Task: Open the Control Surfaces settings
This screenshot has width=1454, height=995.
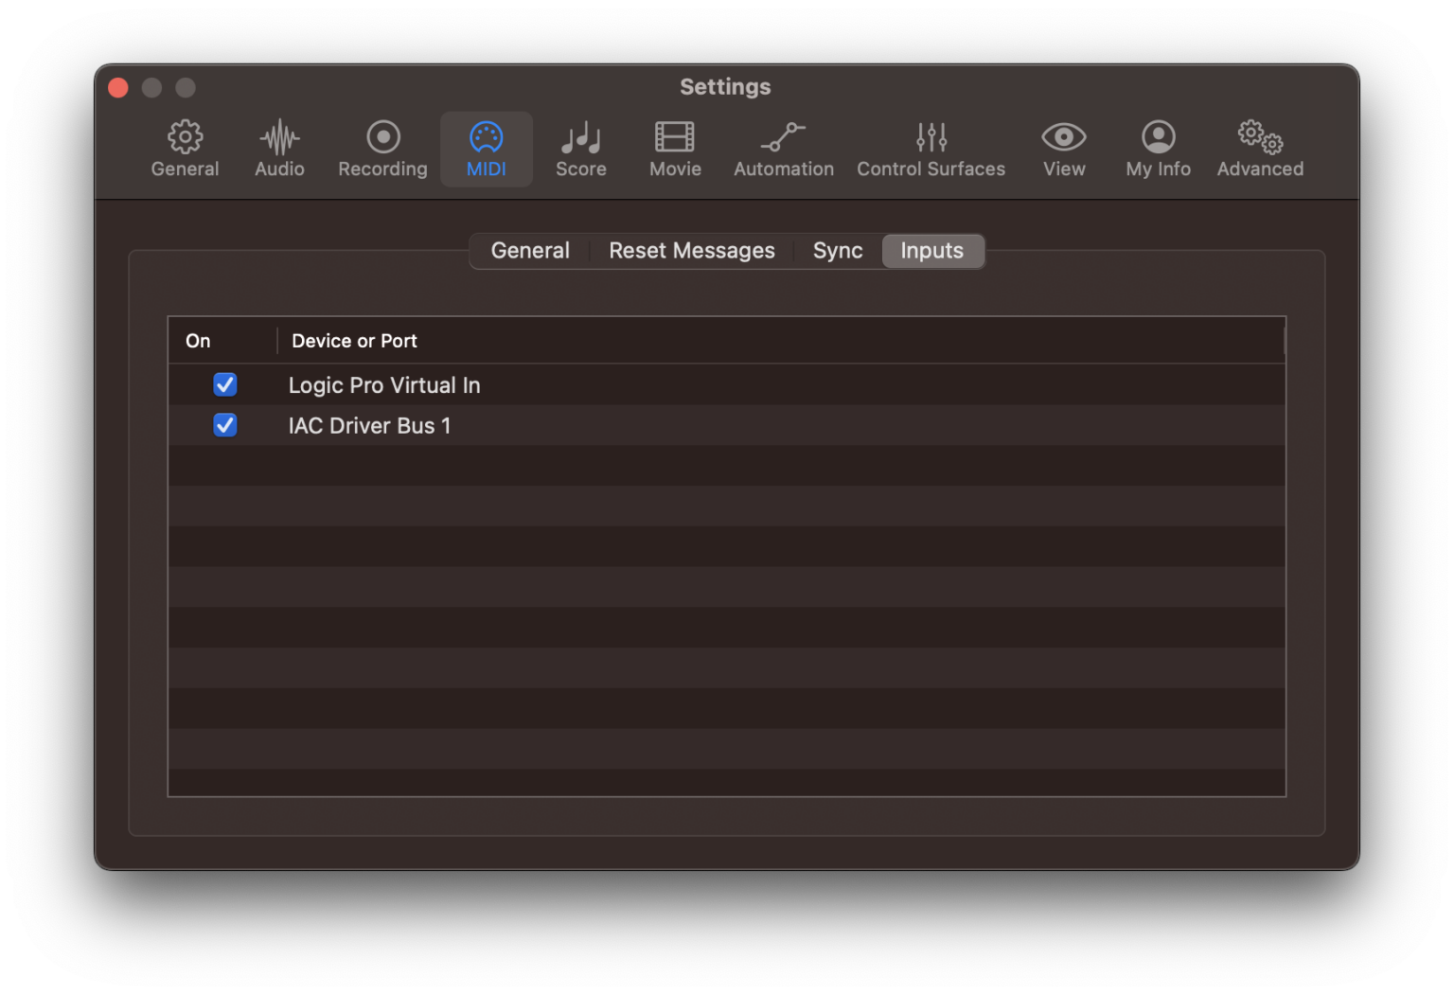Action: click(931, 148)
